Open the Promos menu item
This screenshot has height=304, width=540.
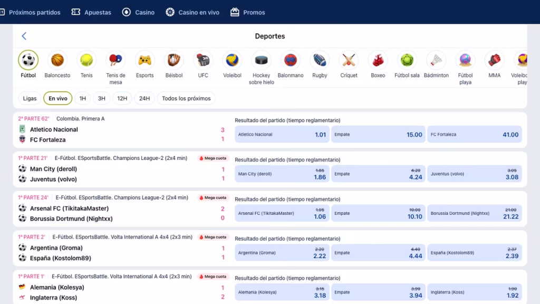(254, 13)
